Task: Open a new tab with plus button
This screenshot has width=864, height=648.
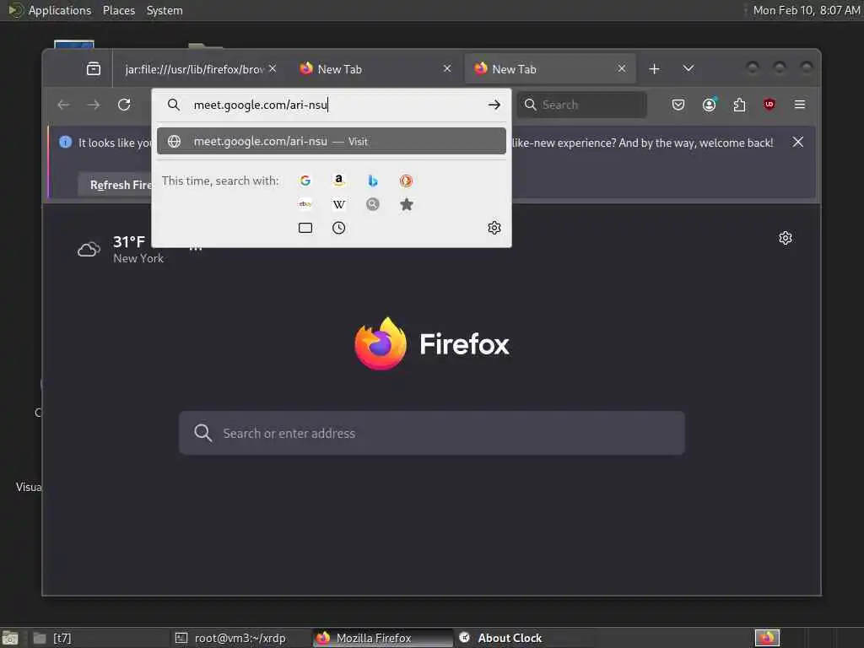Action: click(654, 69)
